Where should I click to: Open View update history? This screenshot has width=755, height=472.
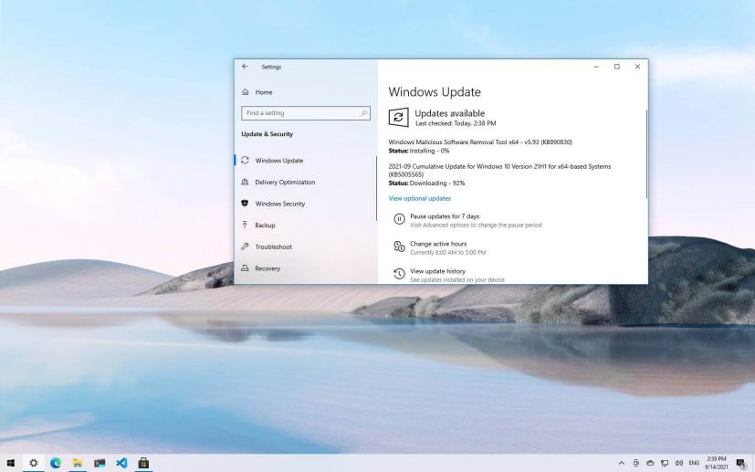(437, 271)
